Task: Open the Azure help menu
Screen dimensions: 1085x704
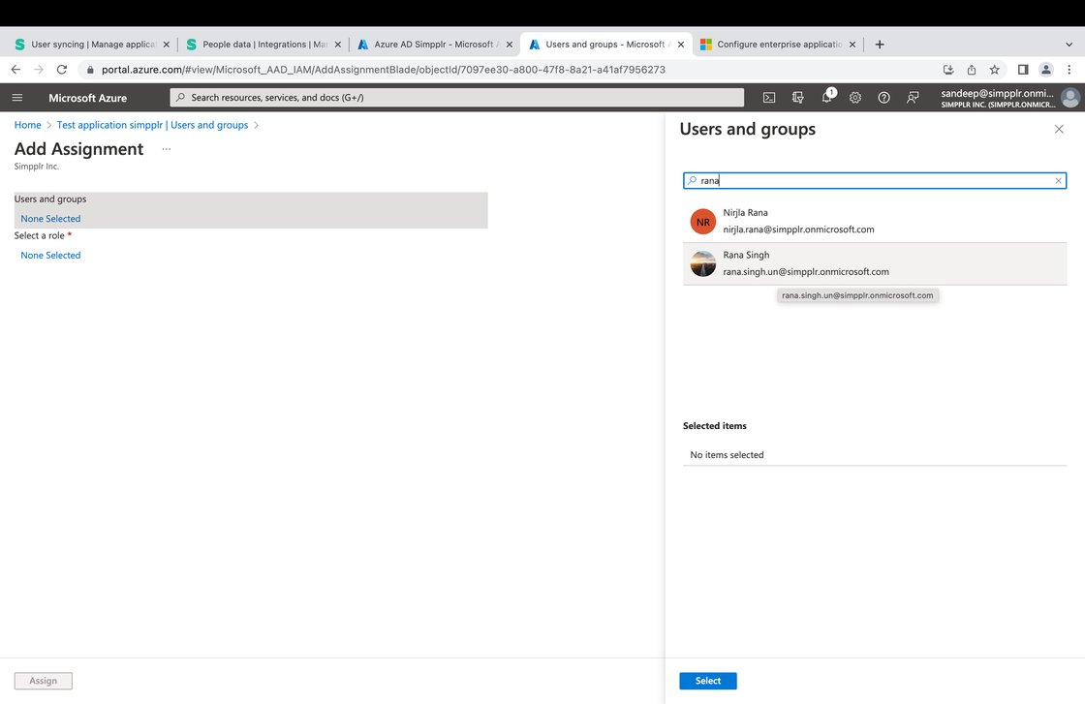Action: [x=883, y=97]
